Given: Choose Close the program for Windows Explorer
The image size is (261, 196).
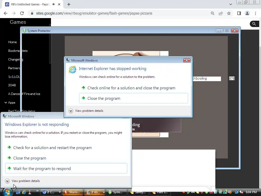Looking at the screenshot, I should point(66,158).
